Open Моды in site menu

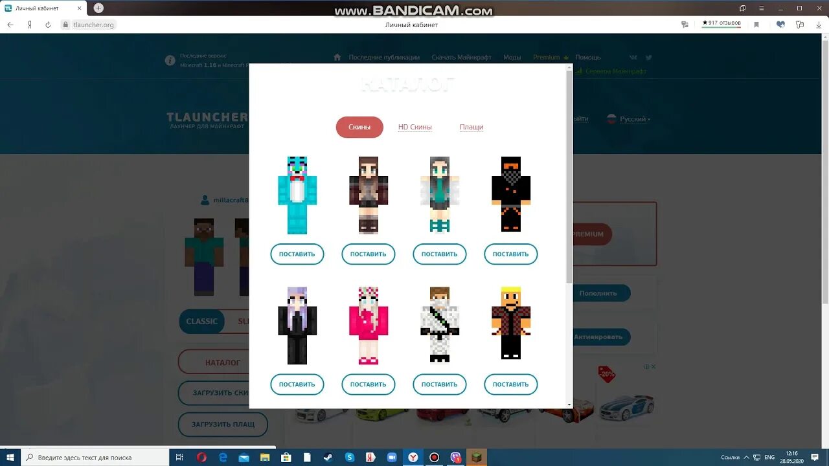click(x=512, y=58)
